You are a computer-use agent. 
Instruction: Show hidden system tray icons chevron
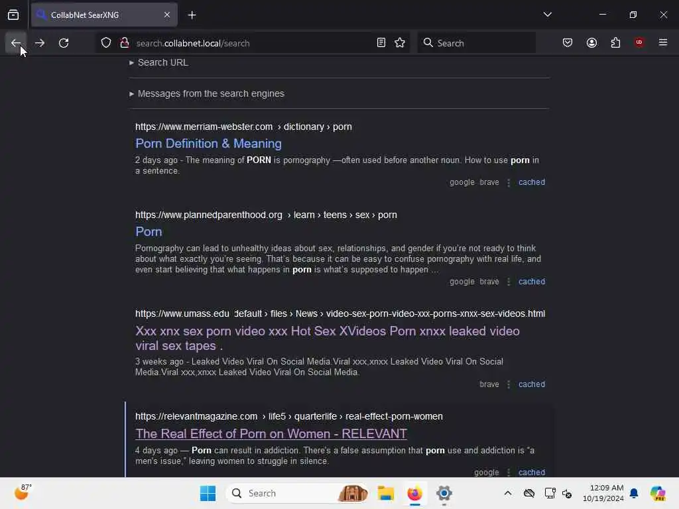tap(508, 493)
